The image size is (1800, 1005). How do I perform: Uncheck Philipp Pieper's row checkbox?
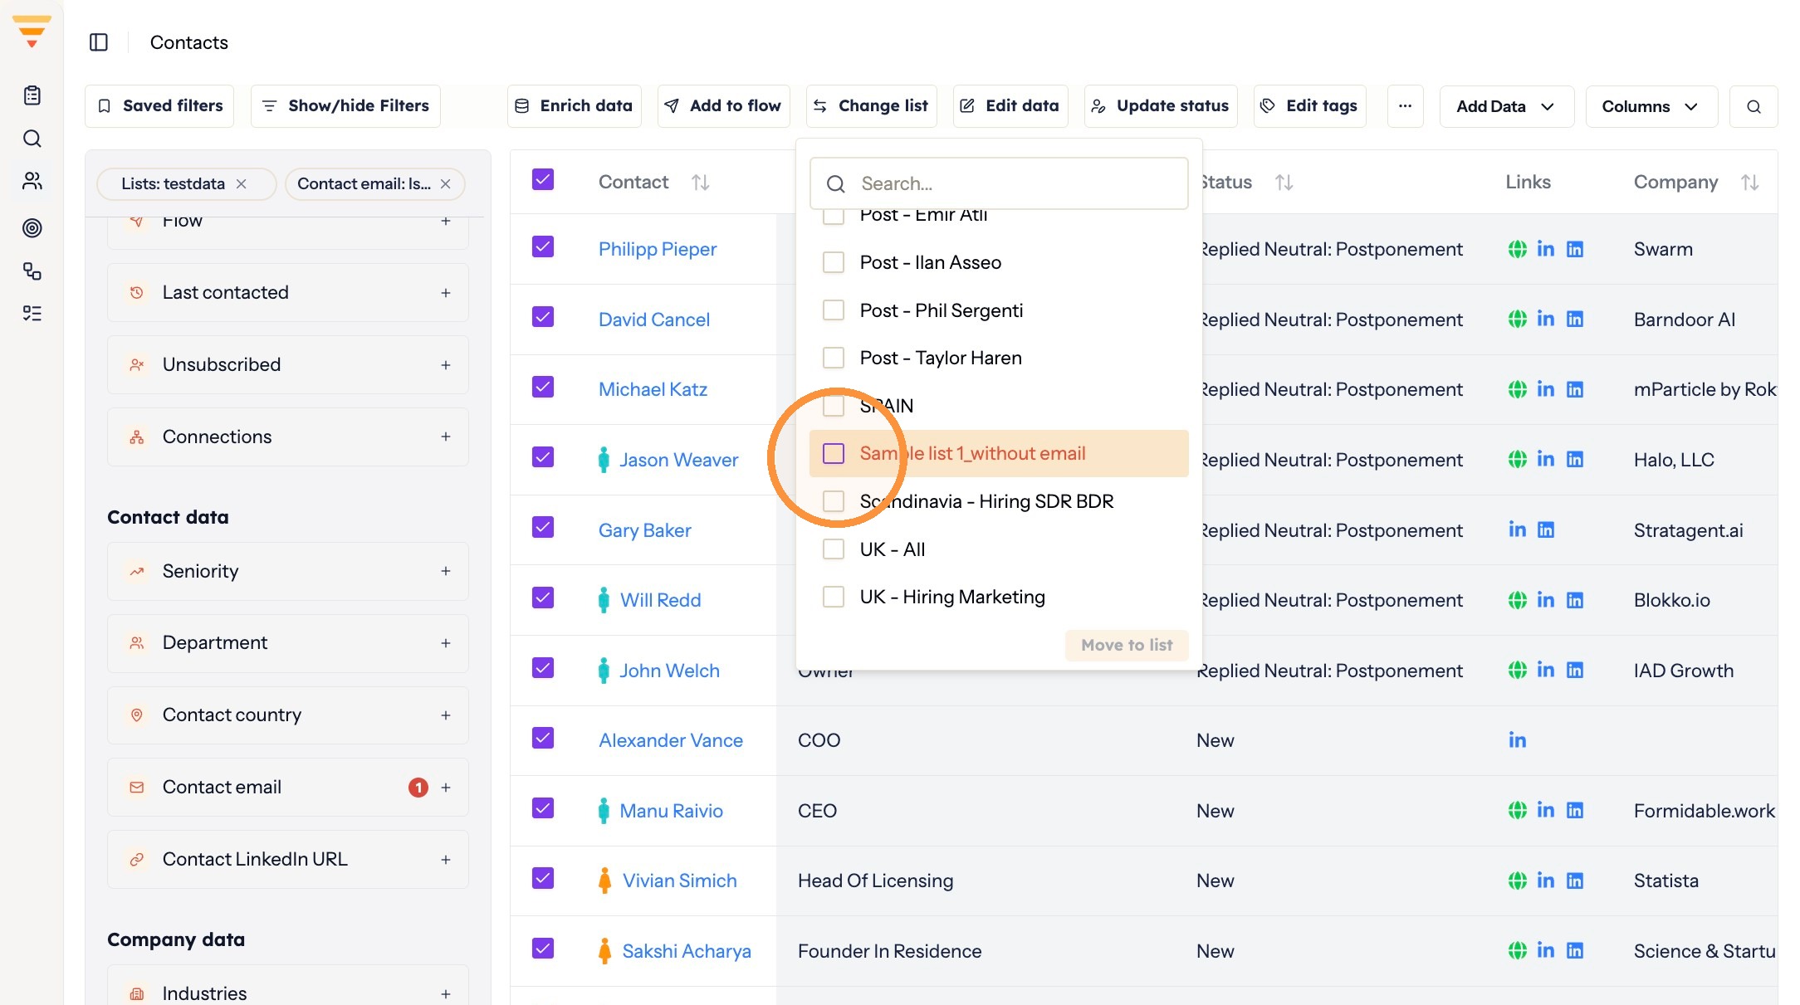click(x=543, y=246)
